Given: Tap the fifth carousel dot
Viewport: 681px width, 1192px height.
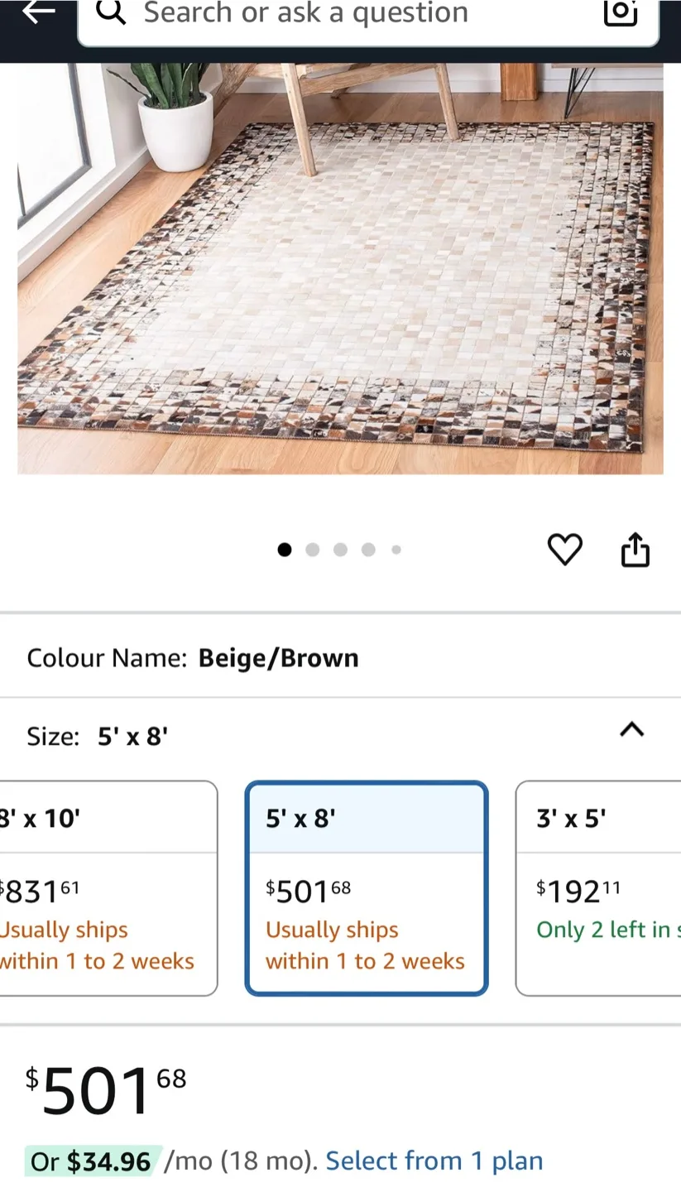Looking at the screenshot, I should coord(396,549).
